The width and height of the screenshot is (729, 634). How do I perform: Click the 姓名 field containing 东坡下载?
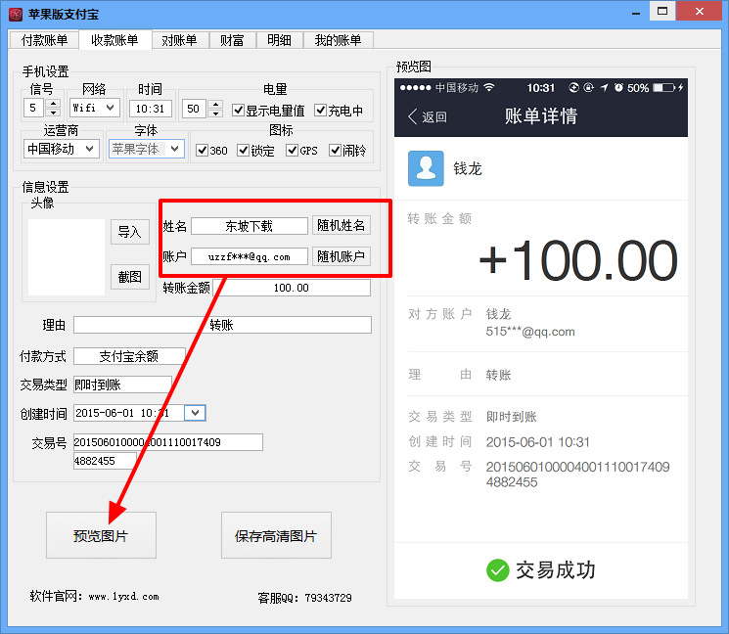(x=250, y=226)
